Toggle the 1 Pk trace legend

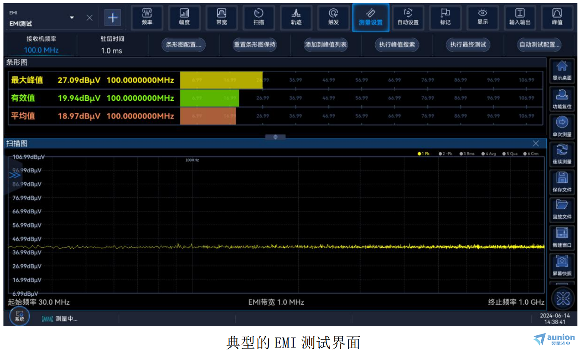(424, 154)
